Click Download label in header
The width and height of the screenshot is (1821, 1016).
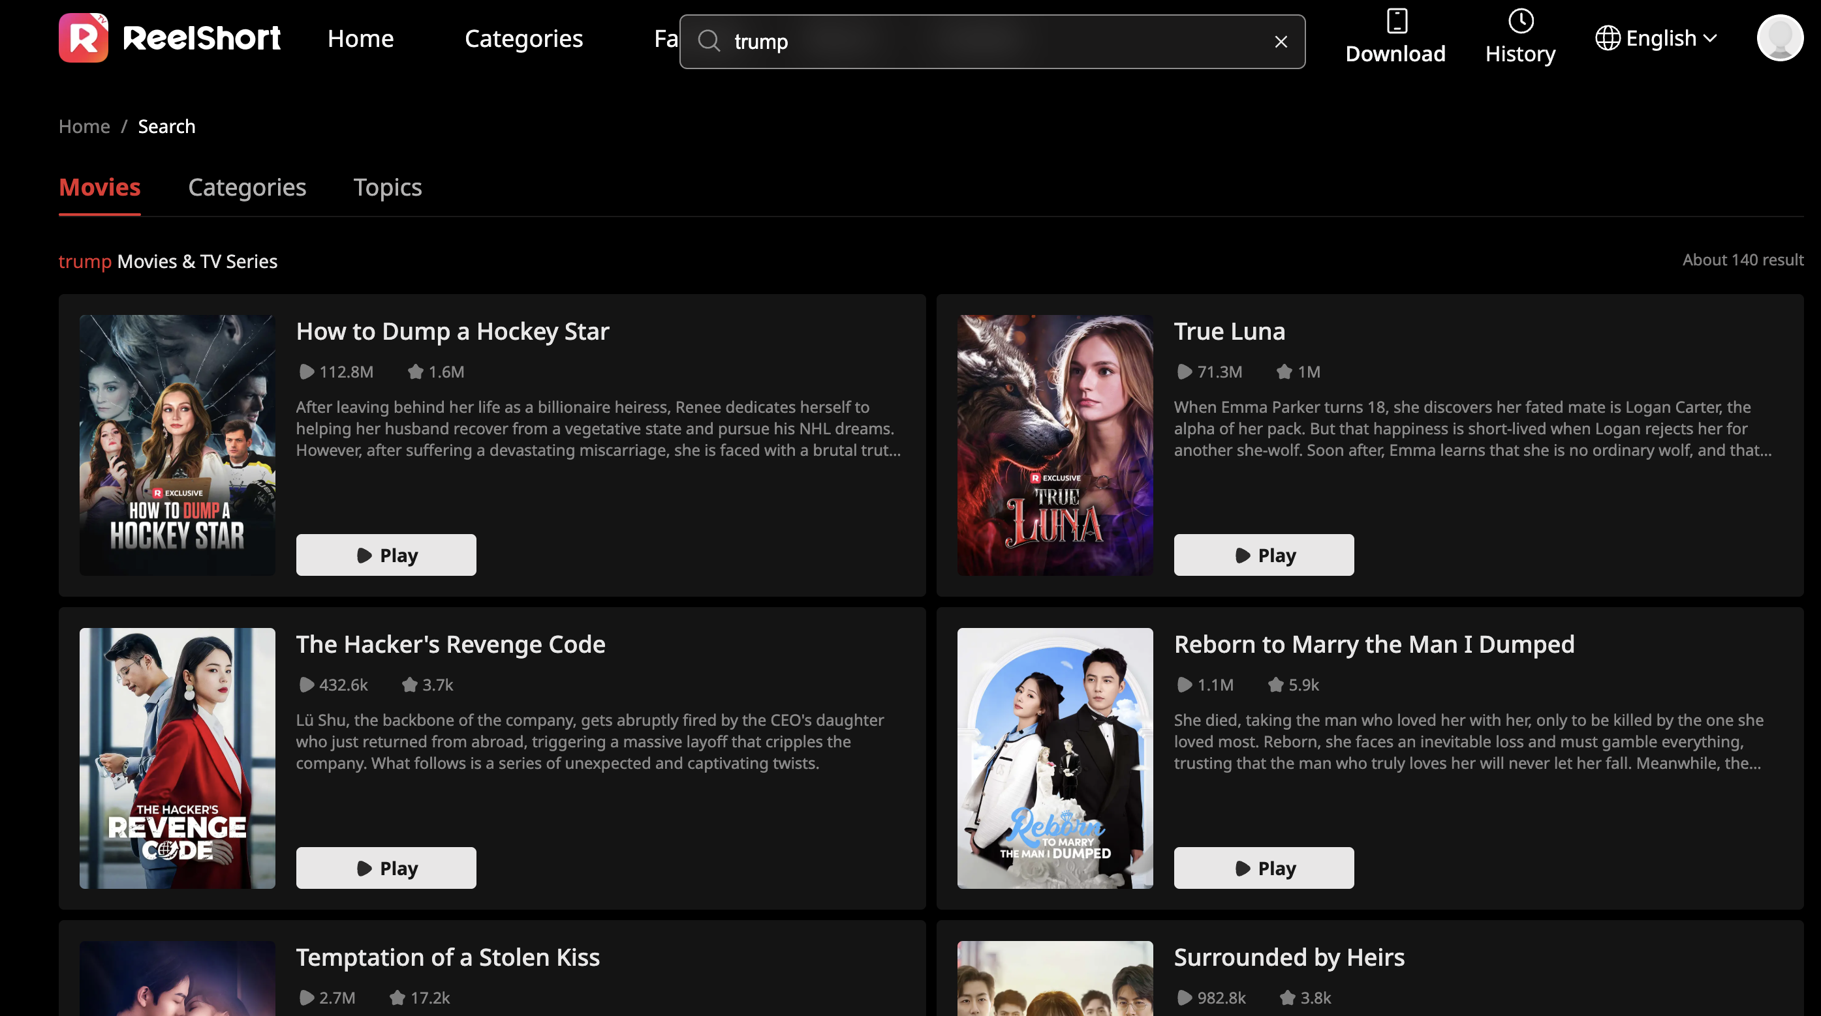(x=1395, y=53)
